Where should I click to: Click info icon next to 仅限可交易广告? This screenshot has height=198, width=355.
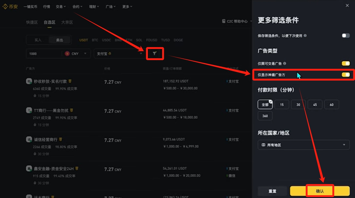(285, 63)
